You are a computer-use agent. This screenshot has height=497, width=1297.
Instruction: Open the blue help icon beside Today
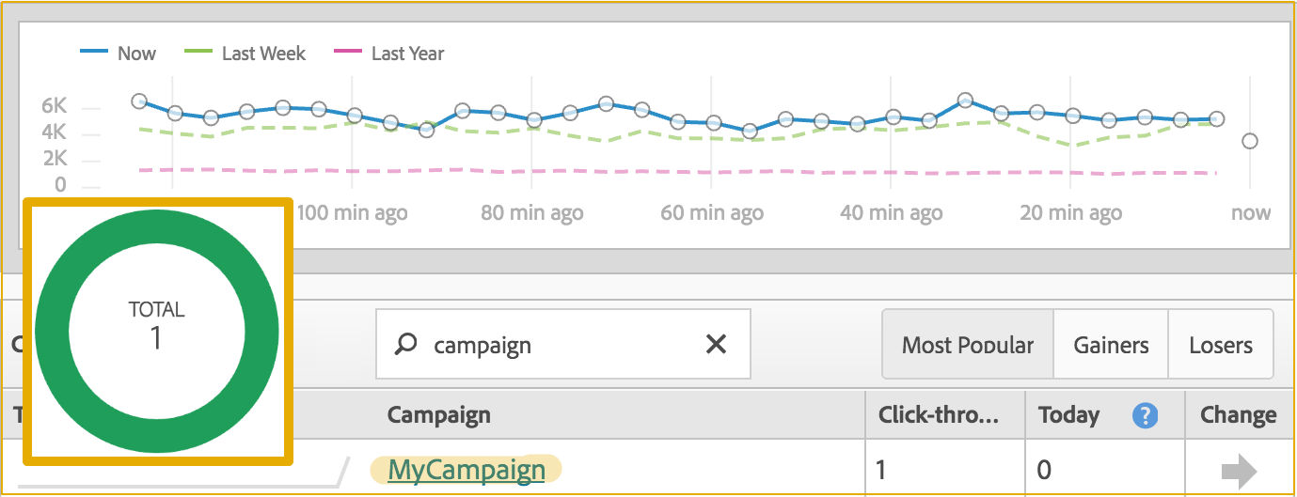[x=1145, y=415]
